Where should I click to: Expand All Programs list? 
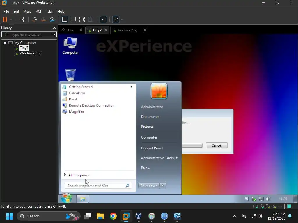tap(79, 175)
